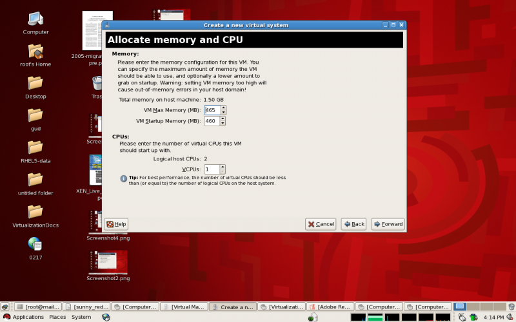Click the system monitor CPU graph
The height and width of the screenshot is (322, 516).
click(358, 317)
